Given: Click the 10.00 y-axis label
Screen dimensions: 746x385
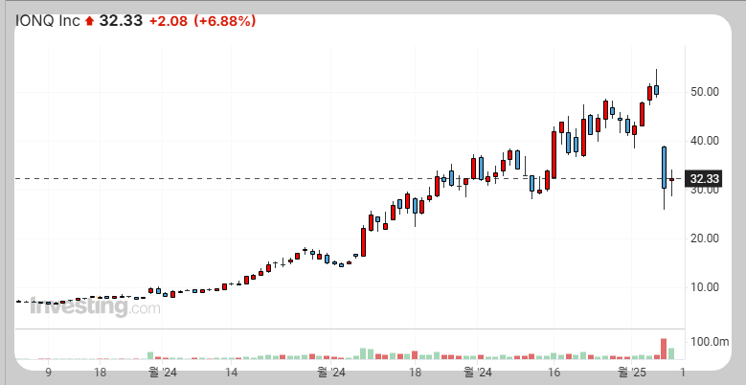Looking at the screenshot, I should [704, 287].
